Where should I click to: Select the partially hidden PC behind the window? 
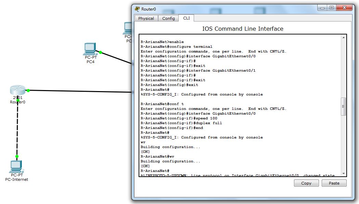coord(128,28)
